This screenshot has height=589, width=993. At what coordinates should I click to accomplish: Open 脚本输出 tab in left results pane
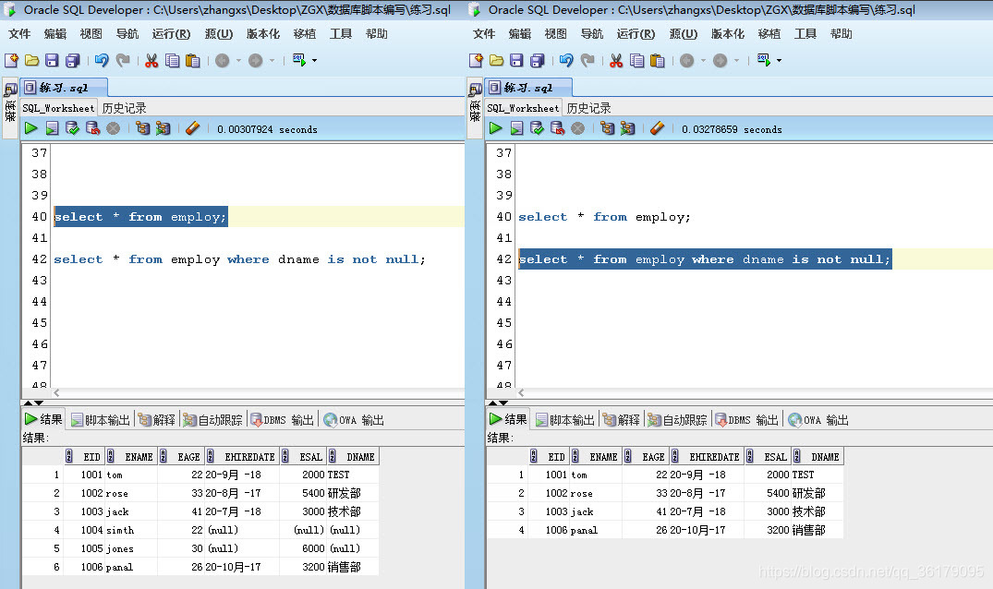pos(101,420)
